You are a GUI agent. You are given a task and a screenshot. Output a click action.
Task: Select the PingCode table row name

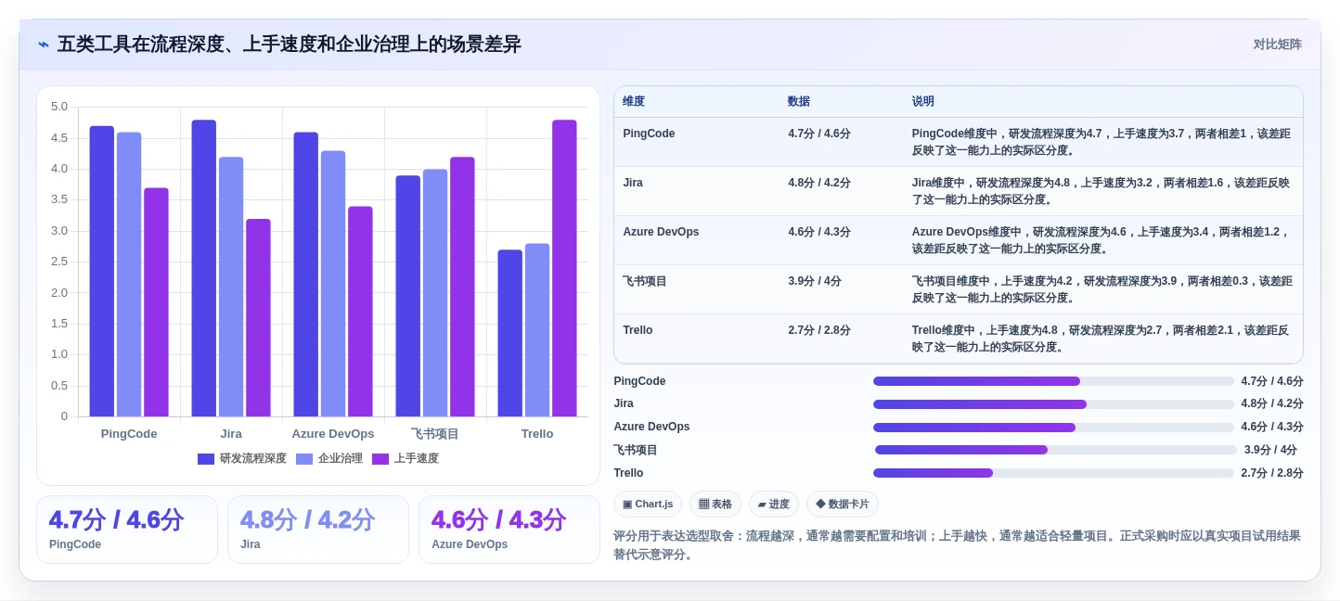point(649,134)
